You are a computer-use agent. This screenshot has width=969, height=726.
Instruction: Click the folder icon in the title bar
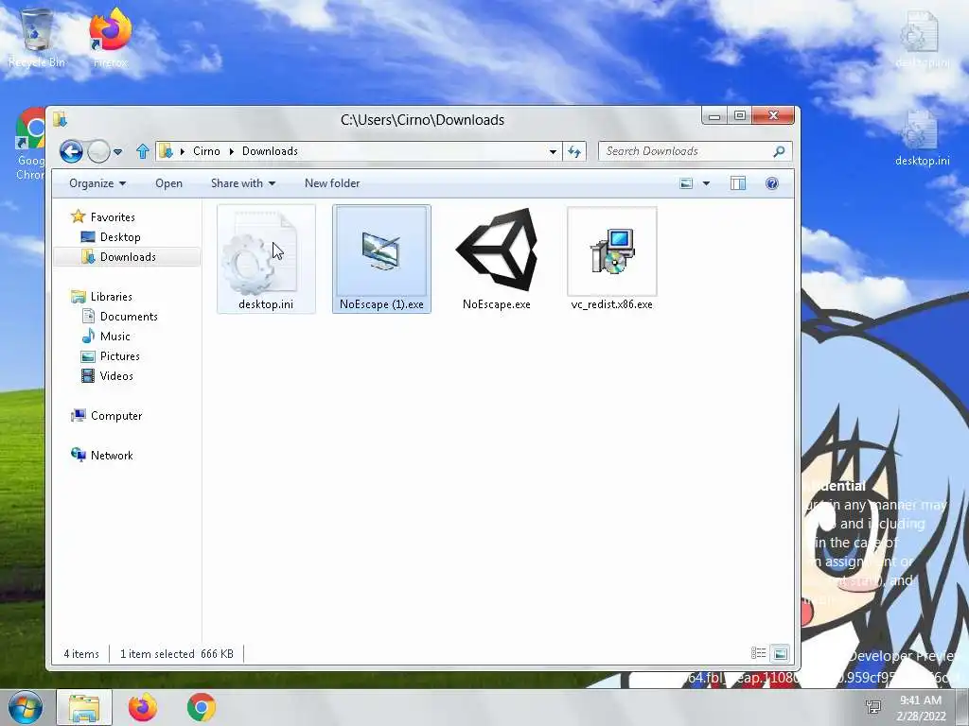60,119
